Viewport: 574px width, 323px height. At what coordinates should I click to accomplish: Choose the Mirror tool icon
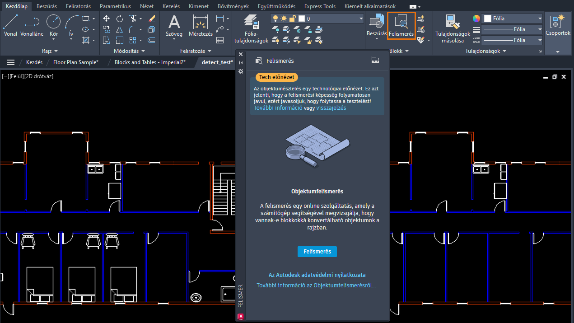point(120,29)
